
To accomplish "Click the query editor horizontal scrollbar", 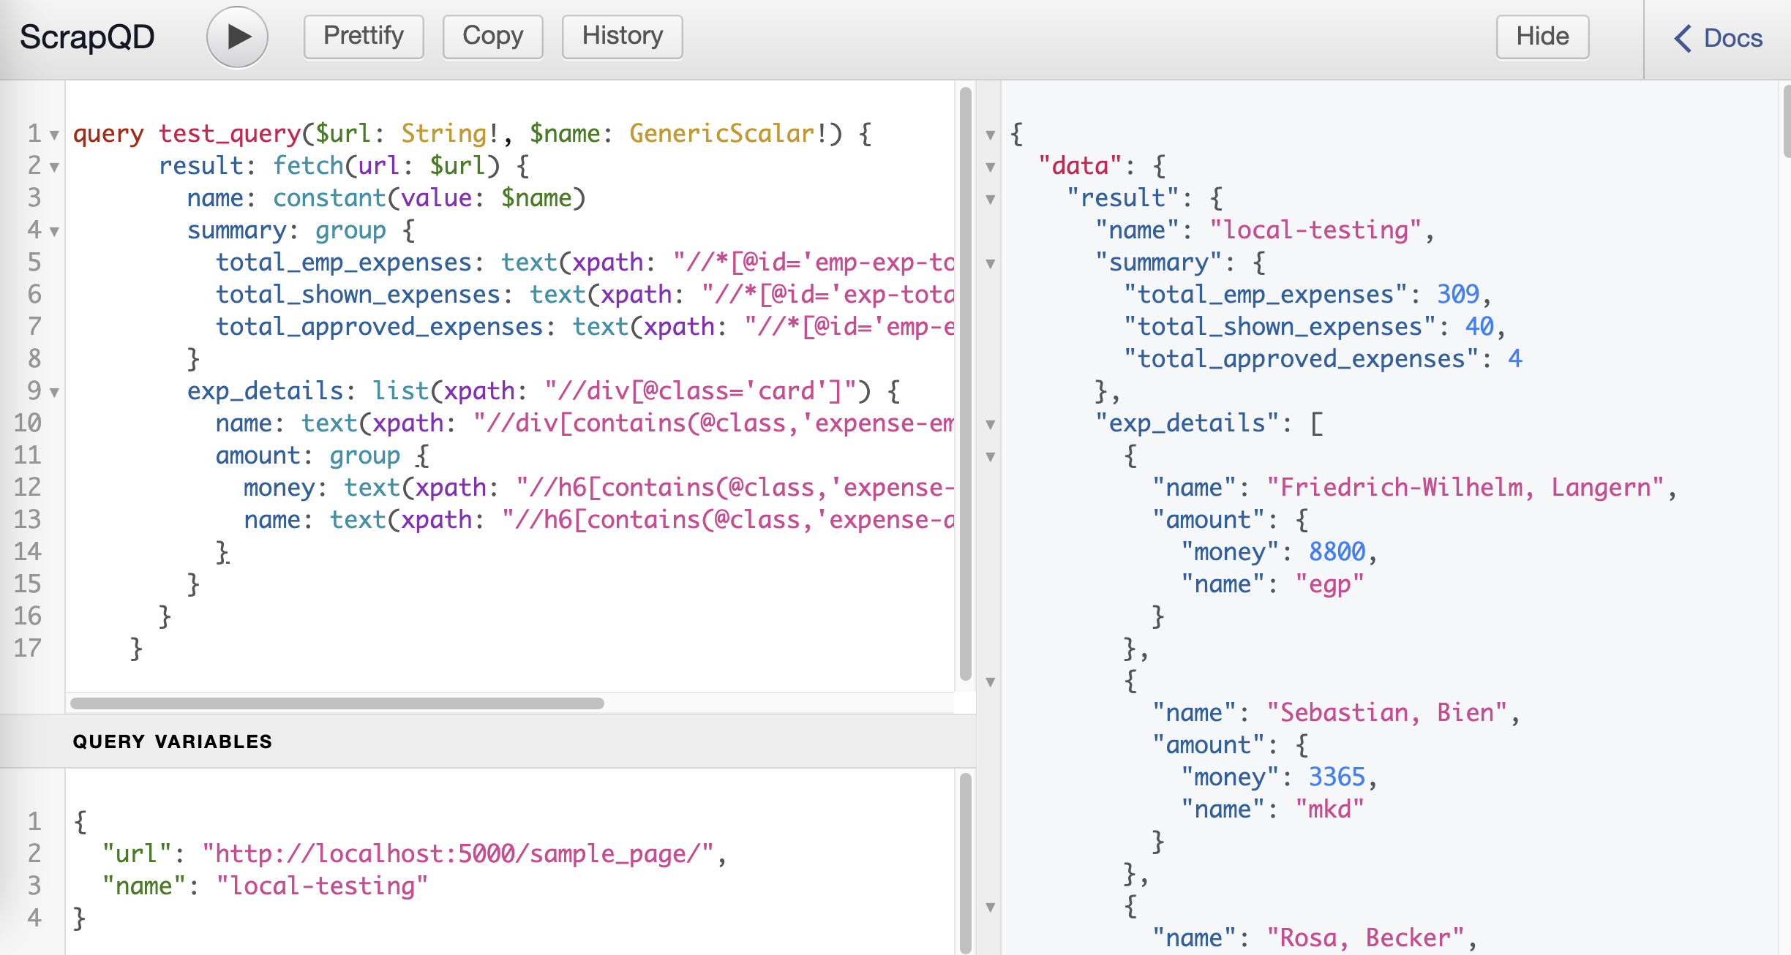I will (337, 703).
